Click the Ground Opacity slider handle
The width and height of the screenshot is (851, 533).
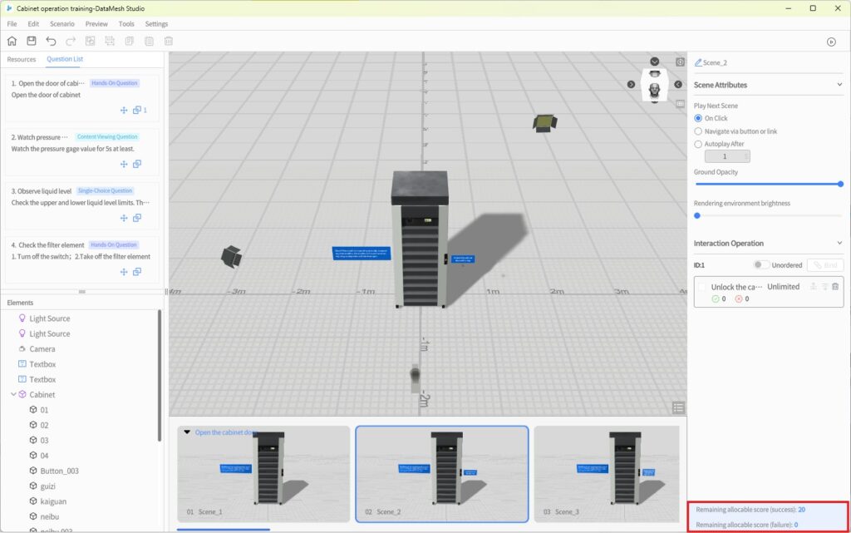tap(840, 184)
